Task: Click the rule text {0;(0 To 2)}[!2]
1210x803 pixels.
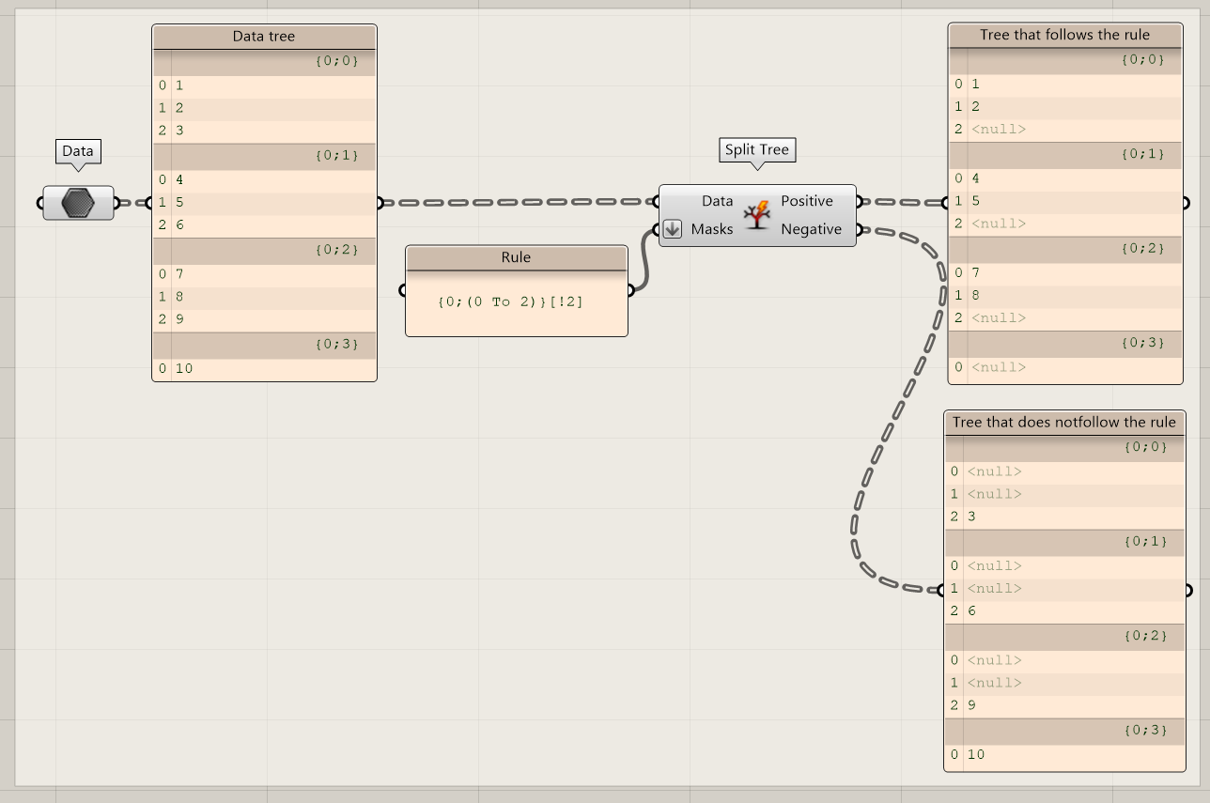Action: click(x=510, y=302)
